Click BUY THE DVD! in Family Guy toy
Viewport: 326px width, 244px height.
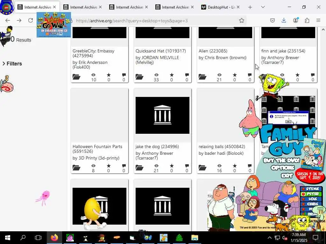pyautogui.click(x=281, y=160)
